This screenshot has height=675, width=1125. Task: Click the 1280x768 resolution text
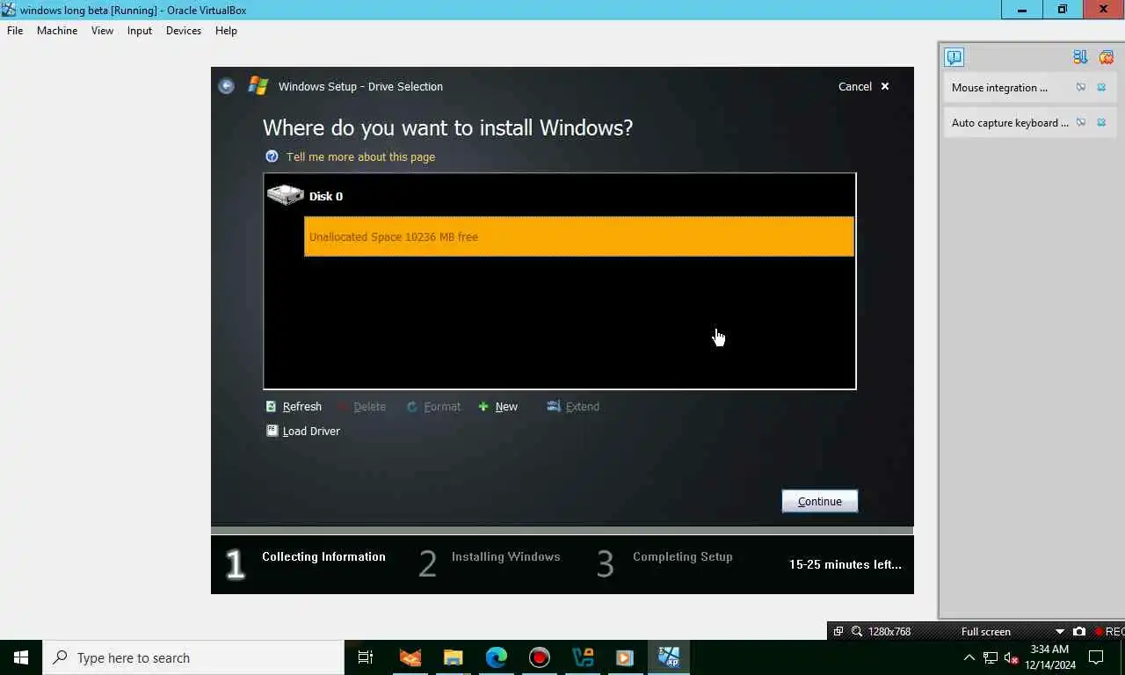click(889, 631)
